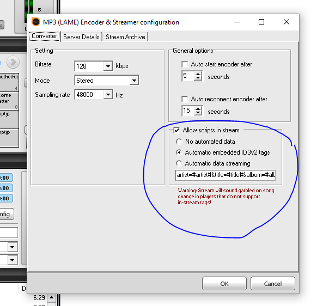The image size is (335, 306).
Task: Click the auto reconnect seconds value 15
Action: [x=188, y=111]
